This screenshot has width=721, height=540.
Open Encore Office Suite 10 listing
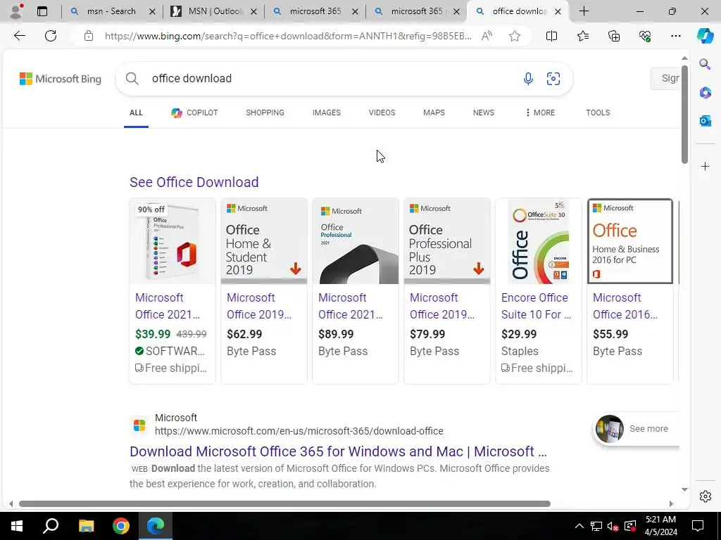click(539, 290)
